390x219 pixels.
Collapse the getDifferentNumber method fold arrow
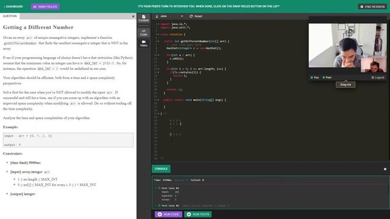click(158, 41)
